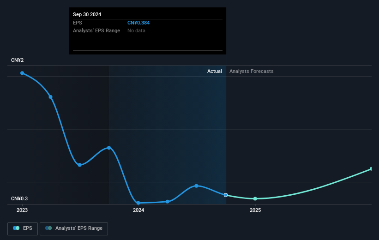The image size is (379, 240).
Task: Click the EPS data point at 2024 axis
Action: coord(138,203)
